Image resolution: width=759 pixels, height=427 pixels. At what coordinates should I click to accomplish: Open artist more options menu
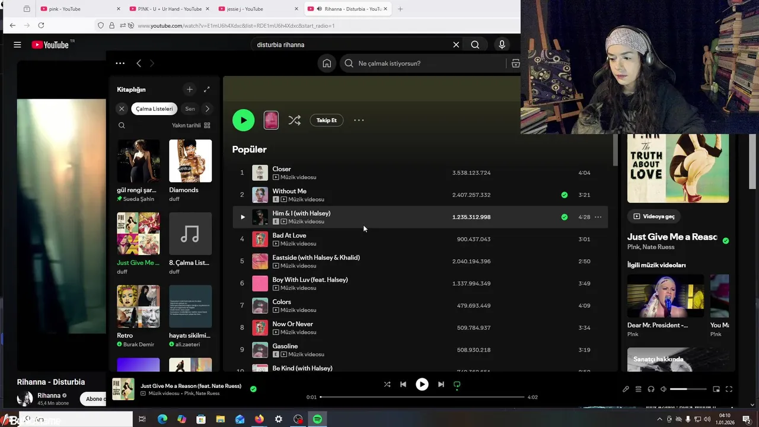click(359, 120)
